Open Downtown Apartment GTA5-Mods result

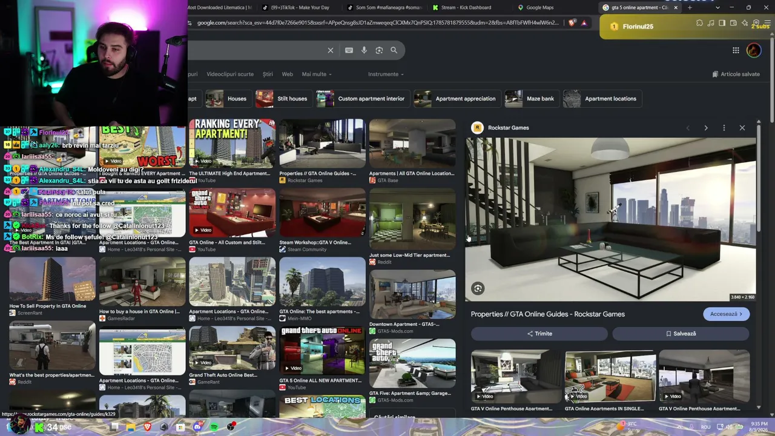[412, 294]
